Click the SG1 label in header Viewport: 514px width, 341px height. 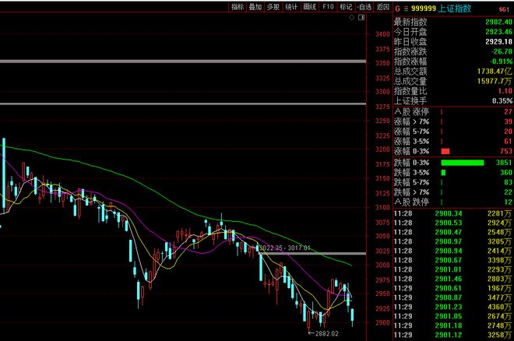click(504, 9)
